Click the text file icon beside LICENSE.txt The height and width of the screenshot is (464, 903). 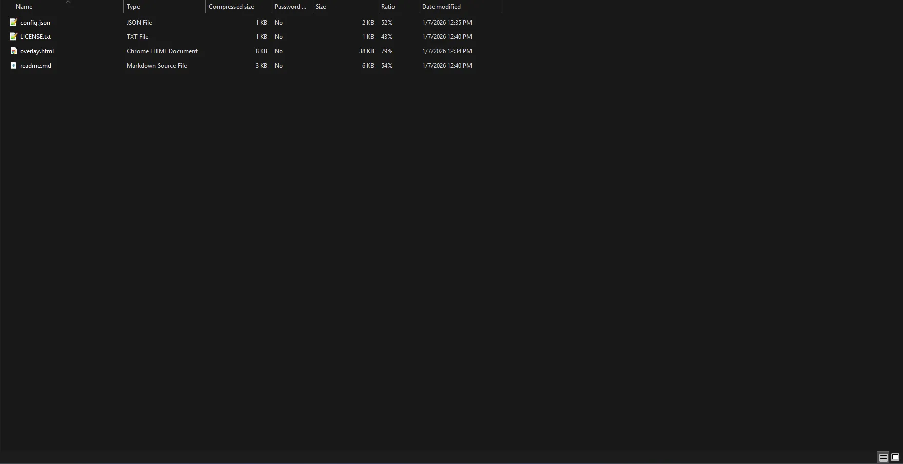click(13, 36)
